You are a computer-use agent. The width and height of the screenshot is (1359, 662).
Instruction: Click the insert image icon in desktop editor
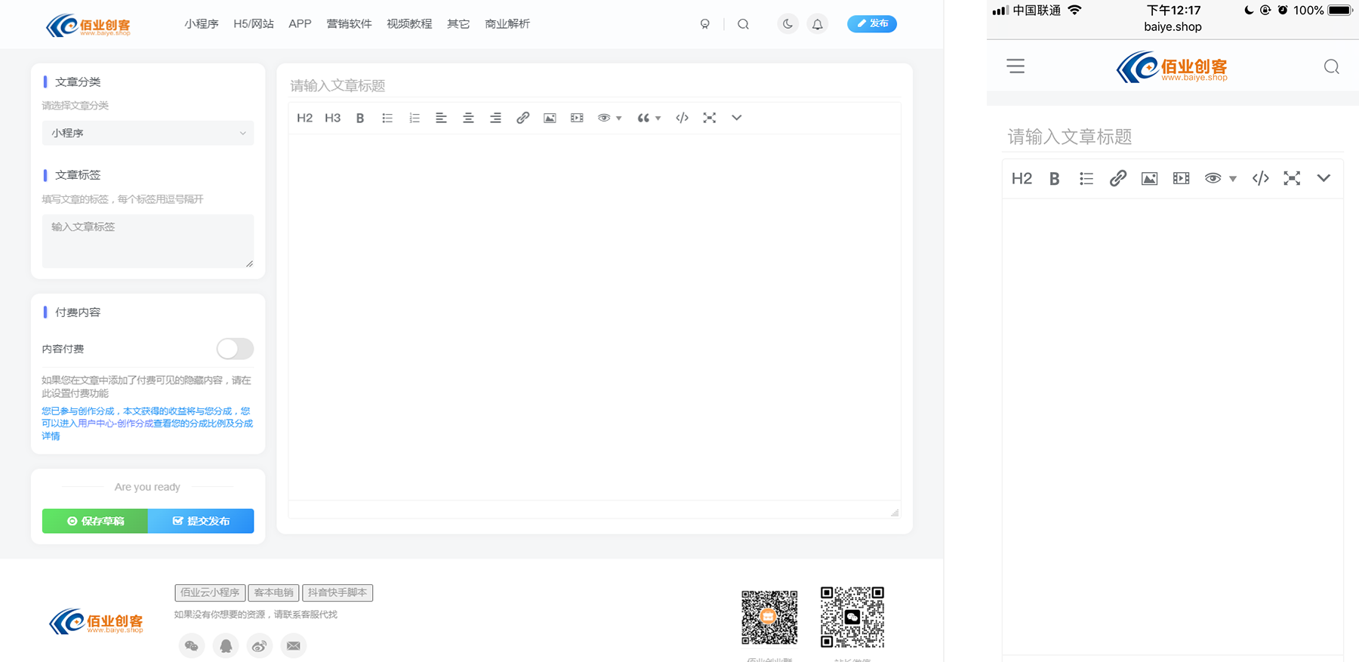550,118
